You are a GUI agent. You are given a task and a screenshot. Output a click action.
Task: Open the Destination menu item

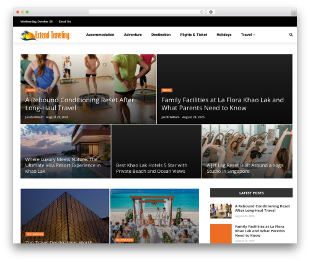point(161,35)
